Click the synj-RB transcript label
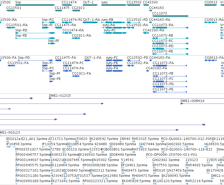 point(107,20)
